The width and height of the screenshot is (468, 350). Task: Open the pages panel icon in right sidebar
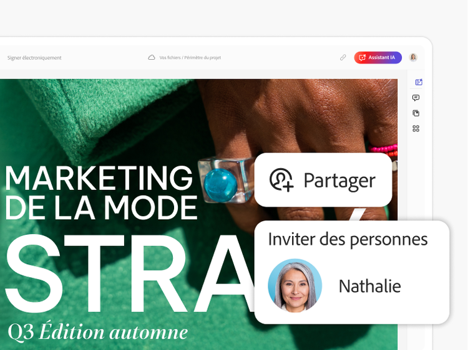point(416,113)
